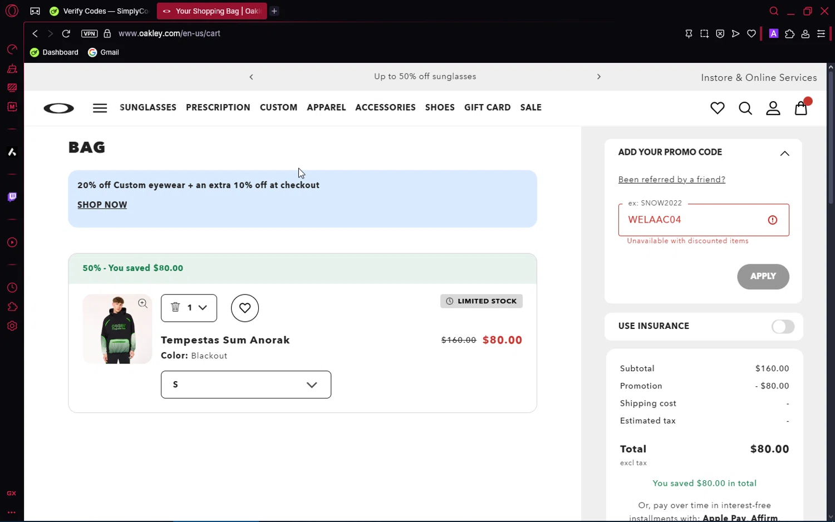Screen dimensions: 835x522
Task: Open Opera sidebar settings gear
Action: (12, 326)
